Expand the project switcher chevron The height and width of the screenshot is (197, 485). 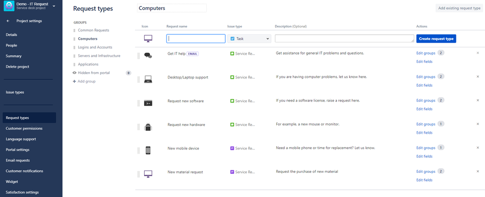point(54,5)
